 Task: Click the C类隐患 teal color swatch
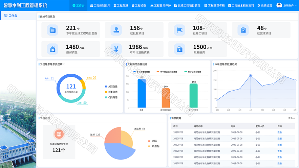coord(106,97)
